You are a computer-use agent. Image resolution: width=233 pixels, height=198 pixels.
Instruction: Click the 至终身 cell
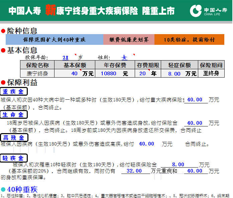point(211,73)
